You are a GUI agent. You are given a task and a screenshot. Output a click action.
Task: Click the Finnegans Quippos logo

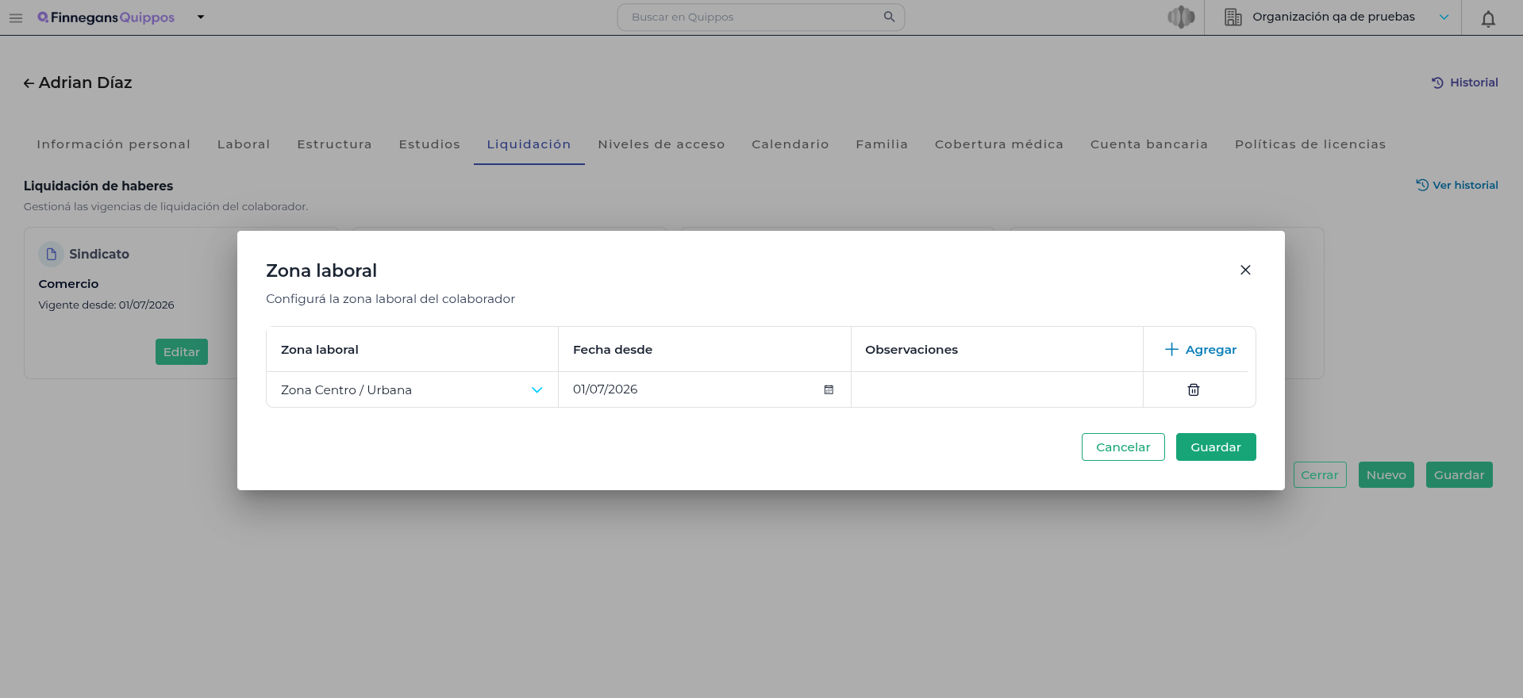(x=106, y=17)
